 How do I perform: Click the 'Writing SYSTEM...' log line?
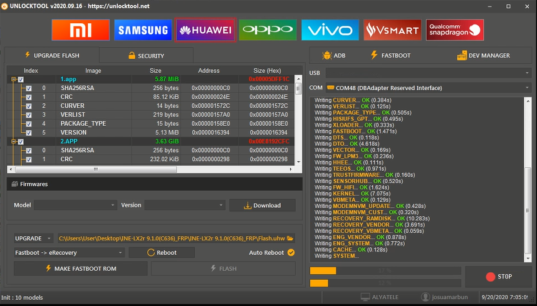(x=336, y=256)
